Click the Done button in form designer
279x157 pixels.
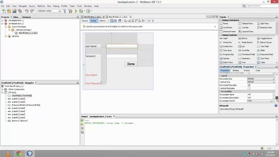tap(131, 64)
